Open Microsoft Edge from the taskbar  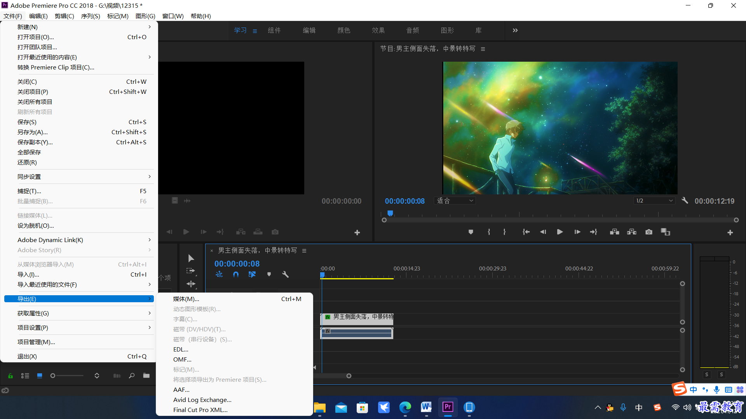(405, 407)
